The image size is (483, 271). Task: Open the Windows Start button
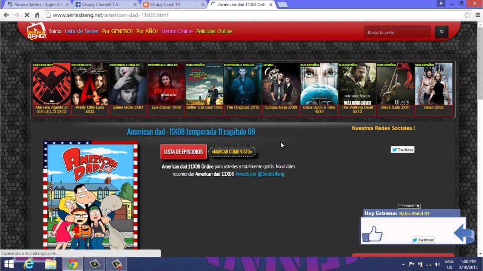tap(9, 264)
